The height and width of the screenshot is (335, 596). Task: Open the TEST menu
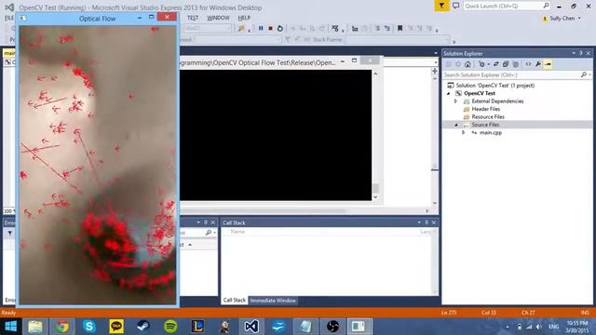(x=193, y=18)
